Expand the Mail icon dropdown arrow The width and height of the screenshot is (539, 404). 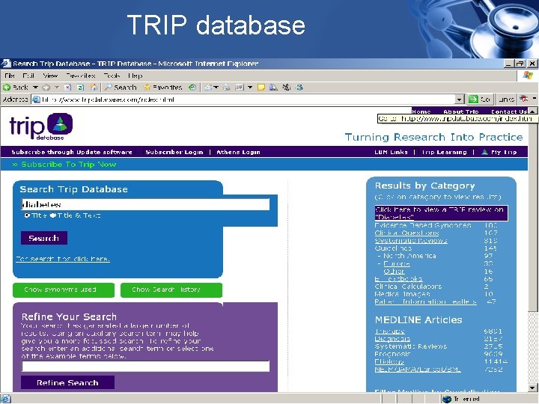(216, 88)
